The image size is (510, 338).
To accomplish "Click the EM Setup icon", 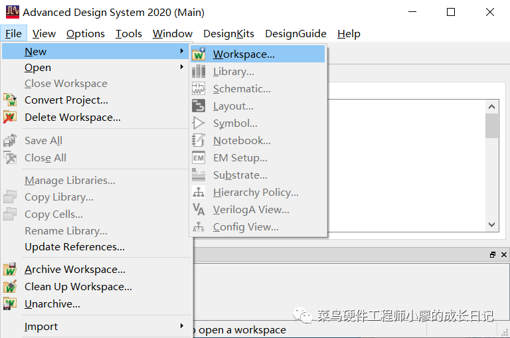I will (x=199, y=158).
